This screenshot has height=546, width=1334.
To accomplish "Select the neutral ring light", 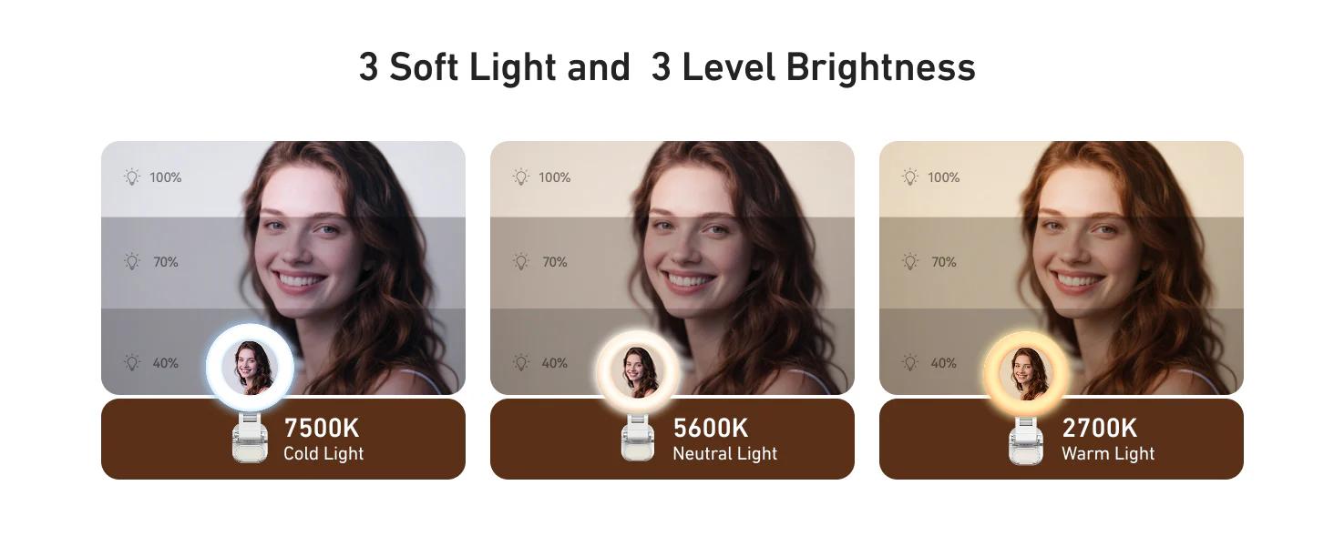I will 640,371.
